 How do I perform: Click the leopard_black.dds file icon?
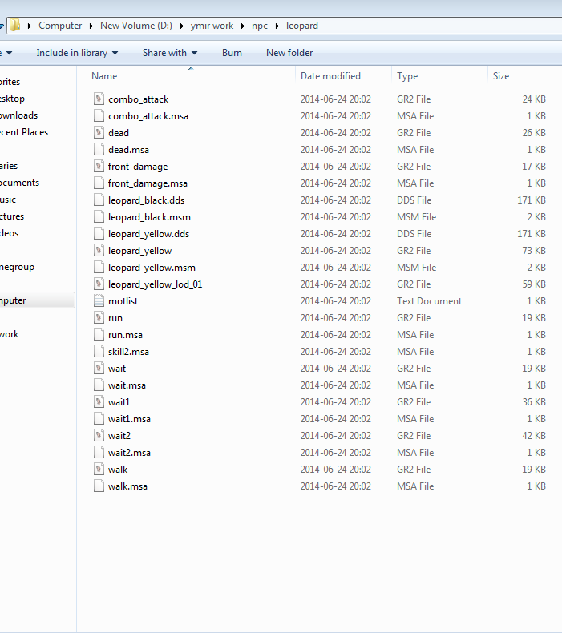pyautogui.click(x=99, y=200)
